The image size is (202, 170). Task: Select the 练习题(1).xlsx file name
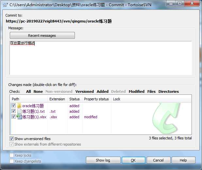point(34,117)
